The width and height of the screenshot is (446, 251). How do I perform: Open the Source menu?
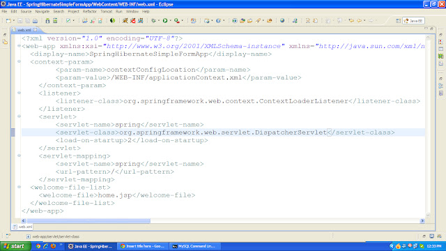click(26, 12)
